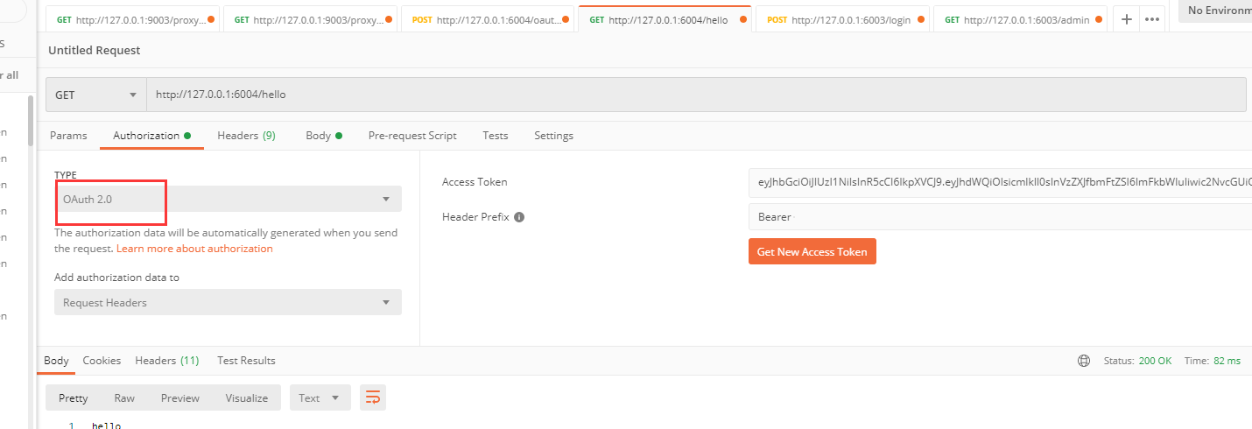Open the response Headers (11) tab
The image size is (1252, 429).
(x=166, y=361)
